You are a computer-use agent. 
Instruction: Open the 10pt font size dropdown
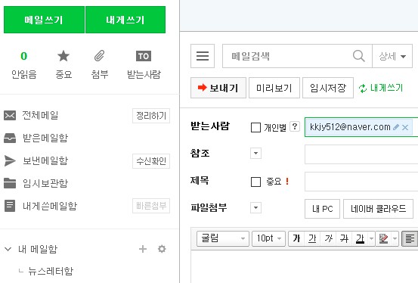[x=269, y=238]
